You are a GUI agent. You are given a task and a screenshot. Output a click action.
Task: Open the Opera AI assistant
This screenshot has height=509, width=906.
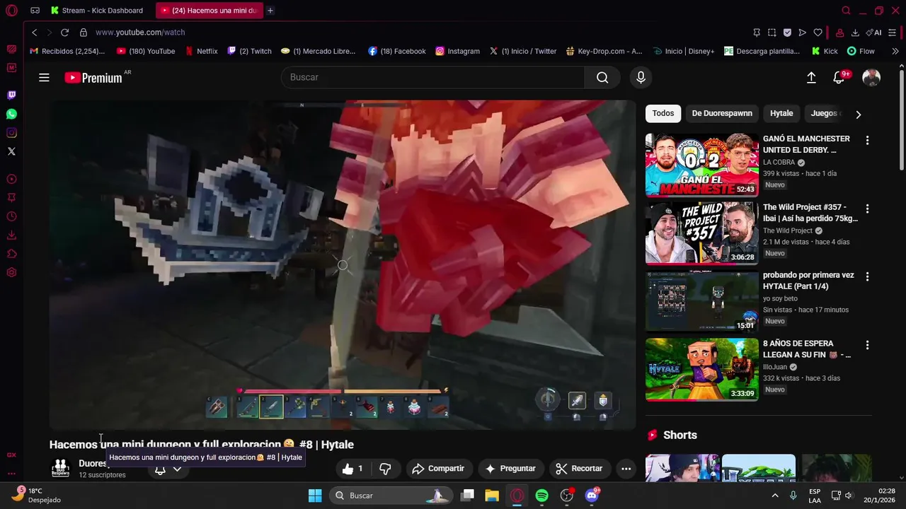pos(873,33)
